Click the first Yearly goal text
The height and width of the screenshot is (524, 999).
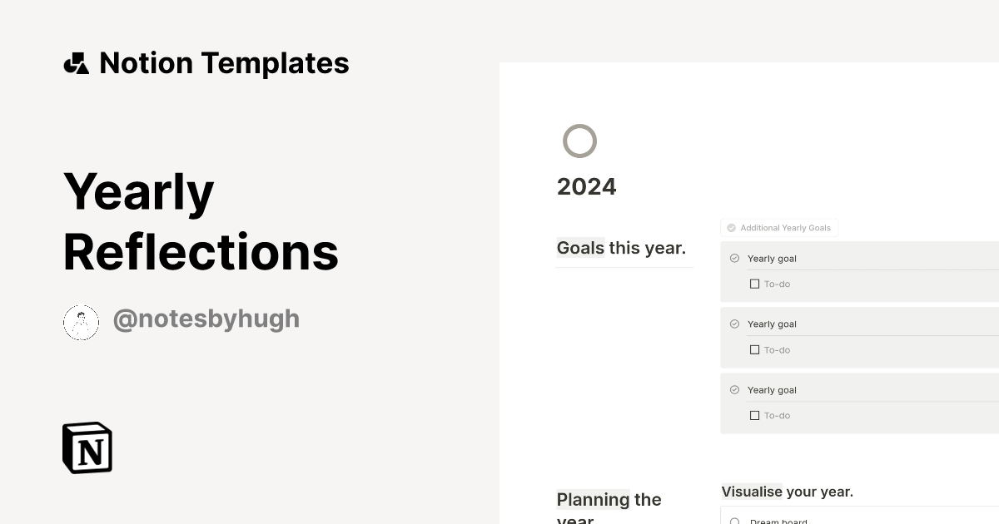point(772,258)
